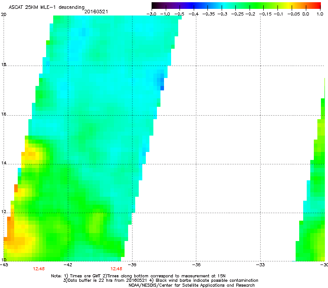The image size is (328, 288).
Task: Click latitude axis label 14
Action: coord(4,163)
